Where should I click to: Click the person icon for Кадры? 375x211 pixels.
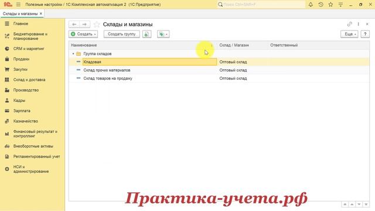click(x=7, y=100)
